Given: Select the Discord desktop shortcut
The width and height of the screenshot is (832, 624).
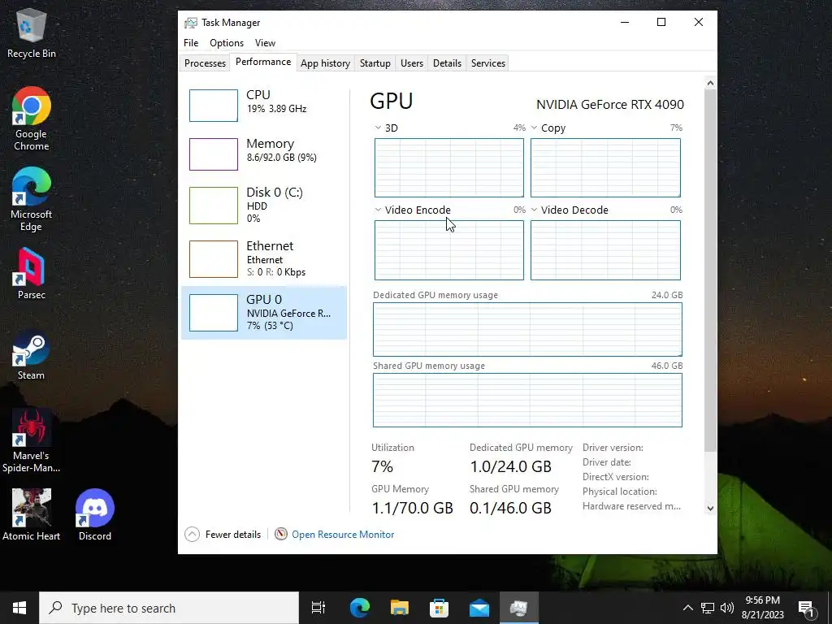Looking at the screenshot, I should coord(95,514).
